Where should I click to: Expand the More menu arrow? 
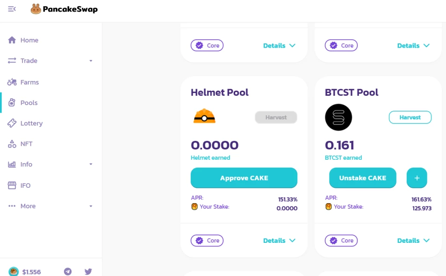tap(91, 206)
